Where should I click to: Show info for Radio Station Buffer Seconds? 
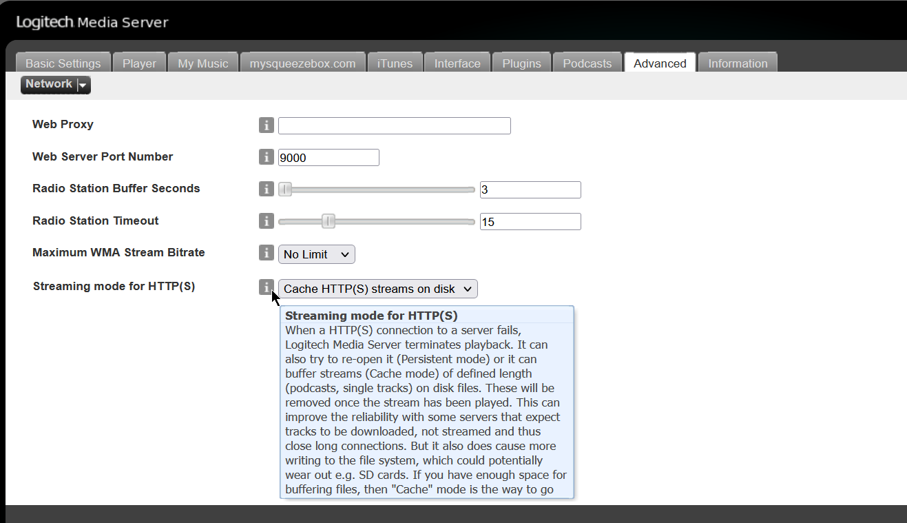(267, 189)
